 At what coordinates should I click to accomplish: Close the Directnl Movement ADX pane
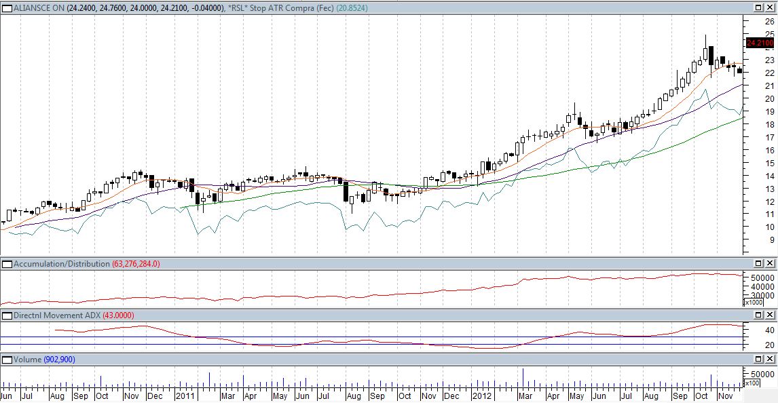click(771, 315)
